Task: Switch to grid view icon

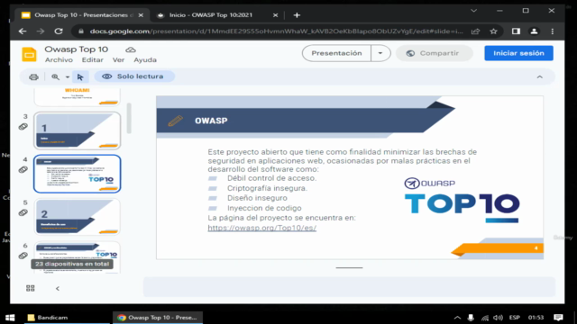Action: pyautogui.click(x=31, y=288)
